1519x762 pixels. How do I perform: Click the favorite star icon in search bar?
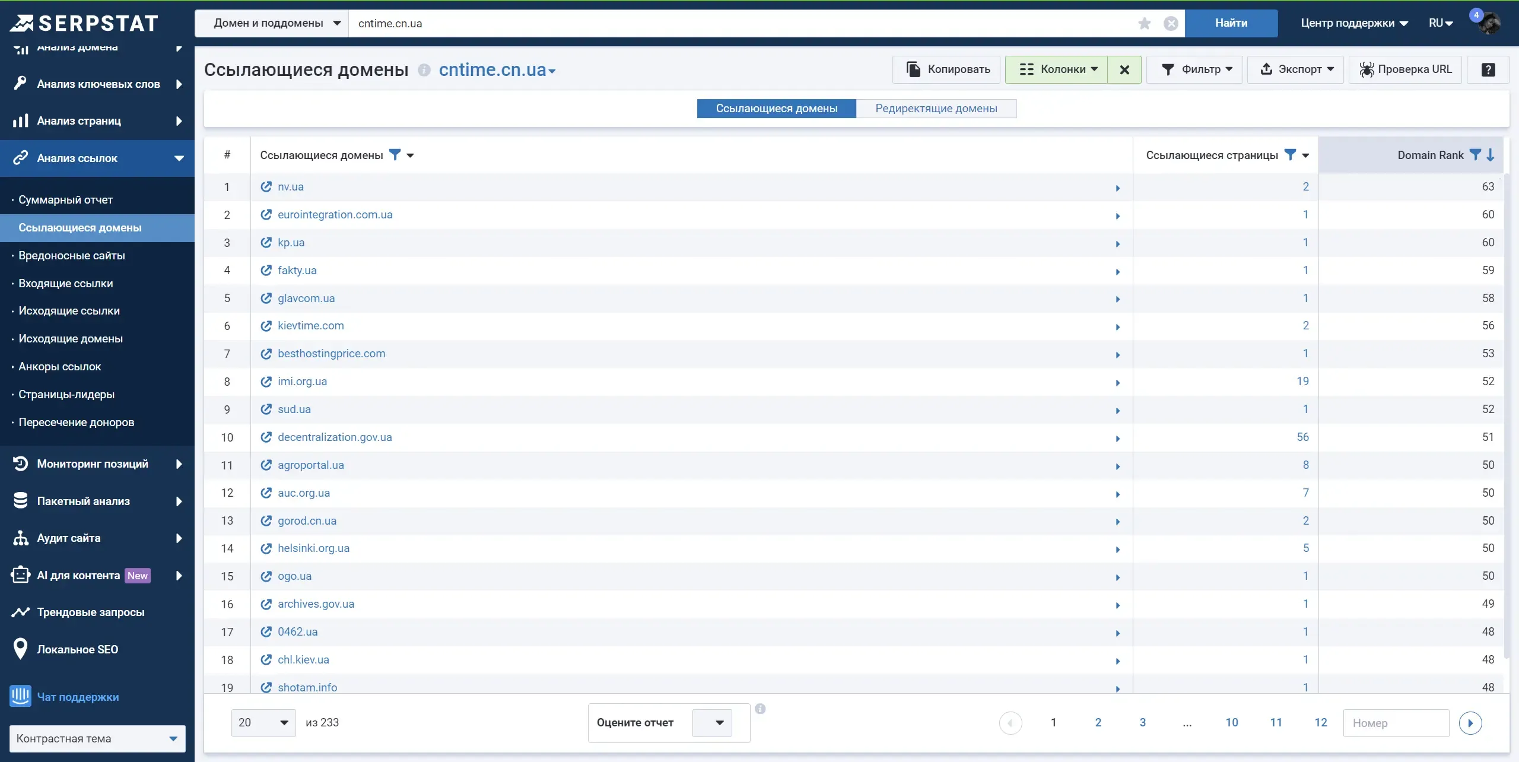[x=1144, y=23]
